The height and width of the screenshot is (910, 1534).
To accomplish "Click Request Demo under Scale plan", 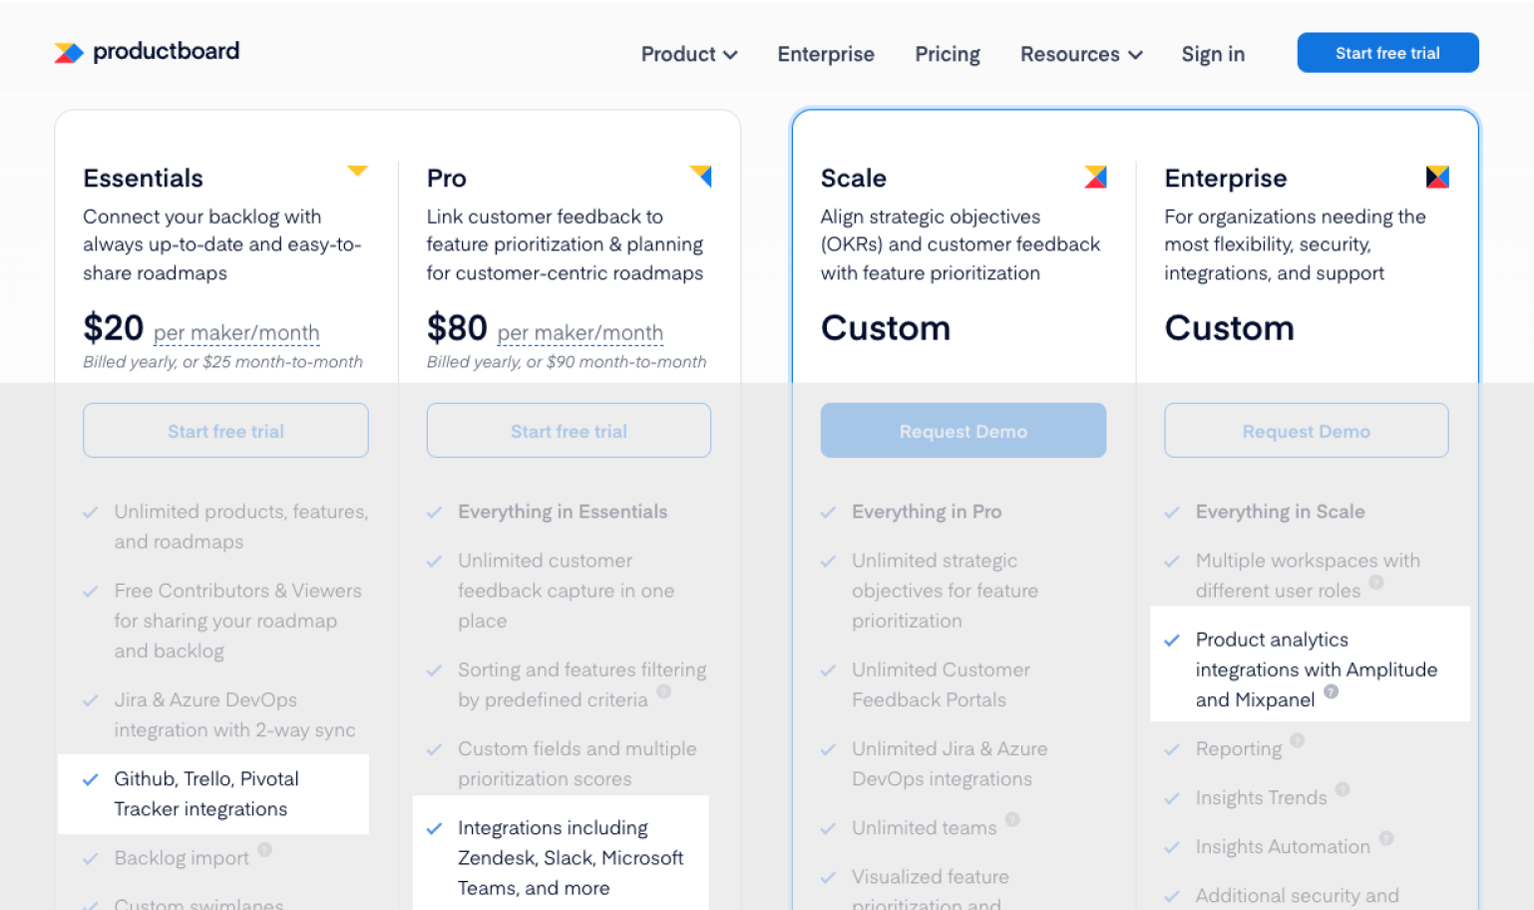I will click(962, 431).
